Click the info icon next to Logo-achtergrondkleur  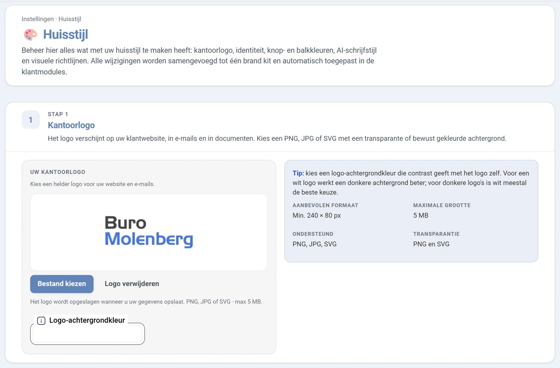[x=41, y=320]
